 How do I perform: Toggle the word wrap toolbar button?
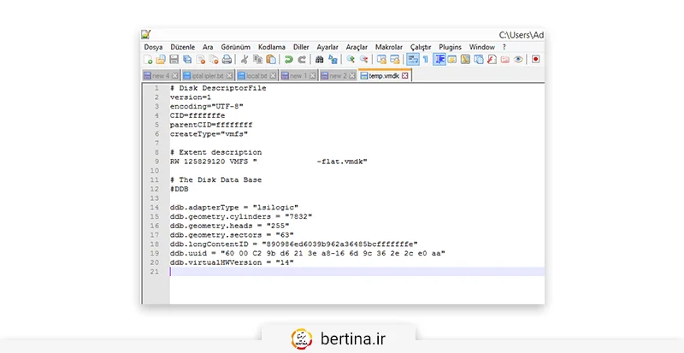412,60
